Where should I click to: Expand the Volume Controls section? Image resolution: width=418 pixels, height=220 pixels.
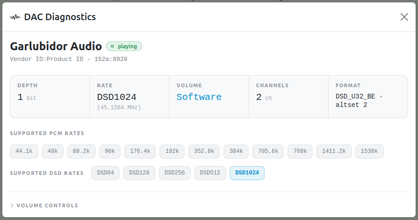44,205
